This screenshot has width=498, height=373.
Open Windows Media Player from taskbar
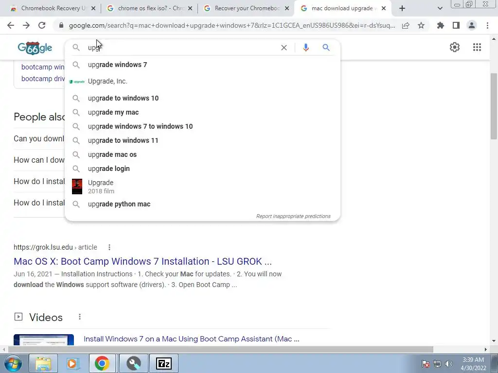72,363
